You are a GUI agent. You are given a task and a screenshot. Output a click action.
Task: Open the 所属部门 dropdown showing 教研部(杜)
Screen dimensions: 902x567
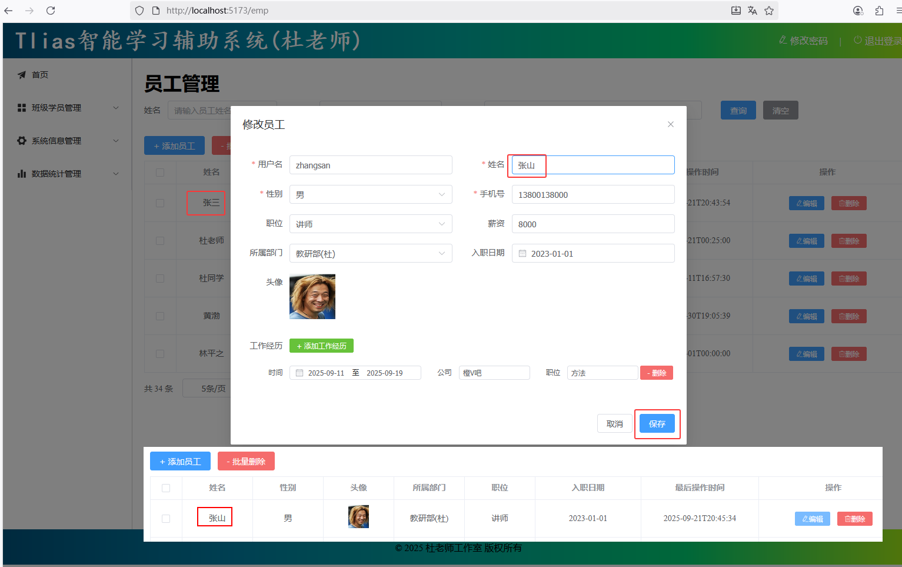click(371, 254)
